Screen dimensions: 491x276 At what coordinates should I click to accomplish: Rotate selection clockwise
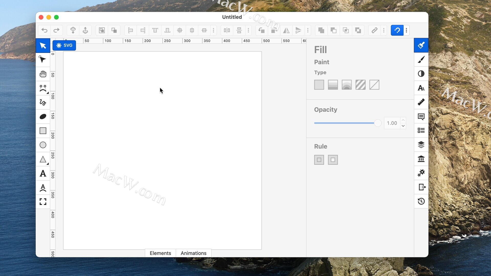(274, 30)
